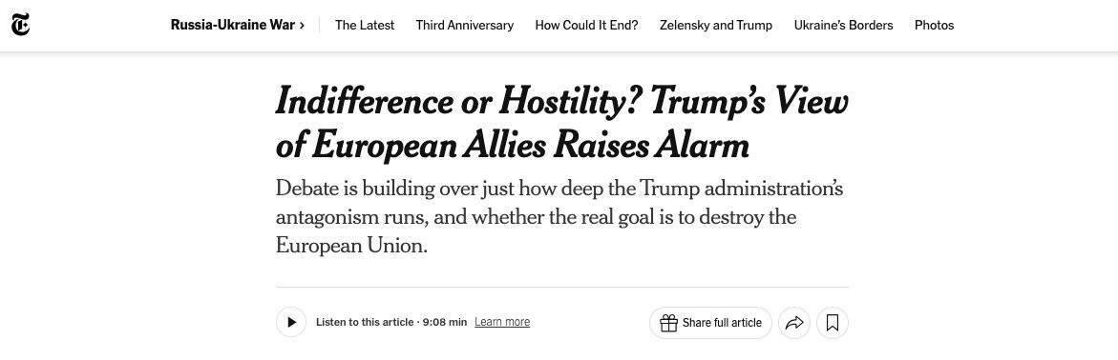Click the article summary paragraph
1118x360 pixels.
tap(559, 217)
